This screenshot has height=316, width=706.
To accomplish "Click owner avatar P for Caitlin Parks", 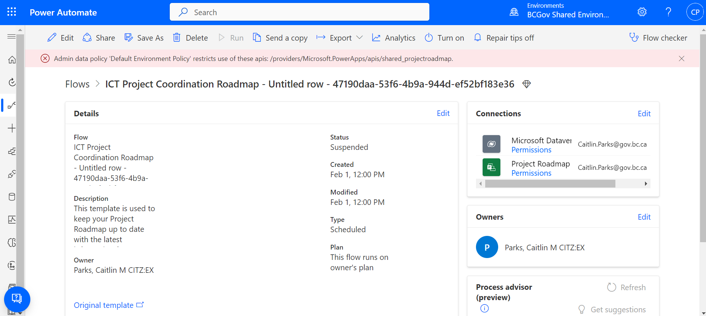I will click(487, 247).
